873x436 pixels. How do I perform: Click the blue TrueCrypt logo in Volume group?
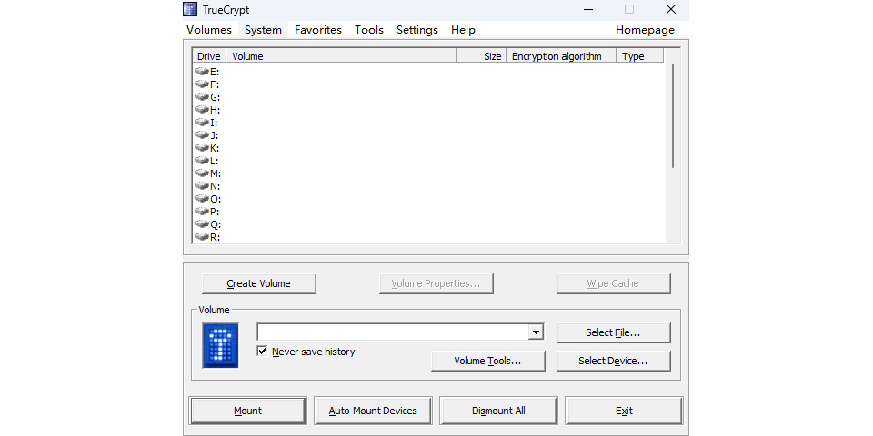point(220,345)
